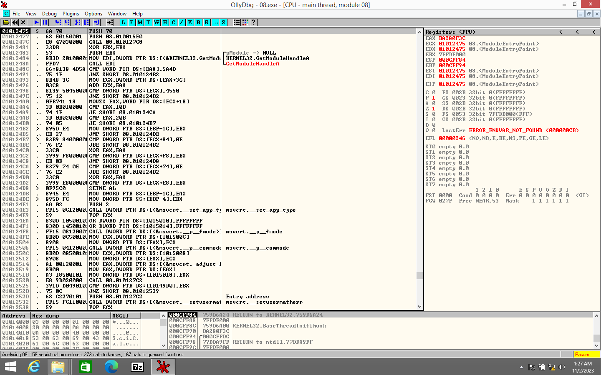
Task: Show Handles window with H button
Action: [x=165, y=22]
